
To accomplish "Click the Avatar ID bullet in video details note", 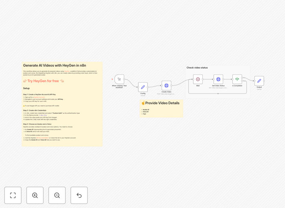I will pyautogui.click(x=146, y=110).
